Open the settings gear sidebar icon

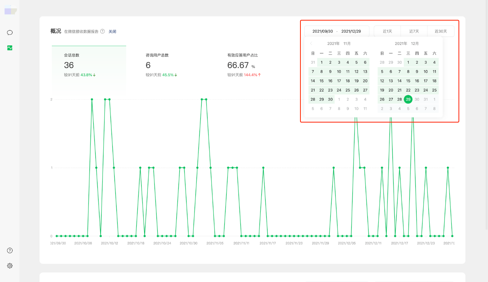click(x=10, y=266)
